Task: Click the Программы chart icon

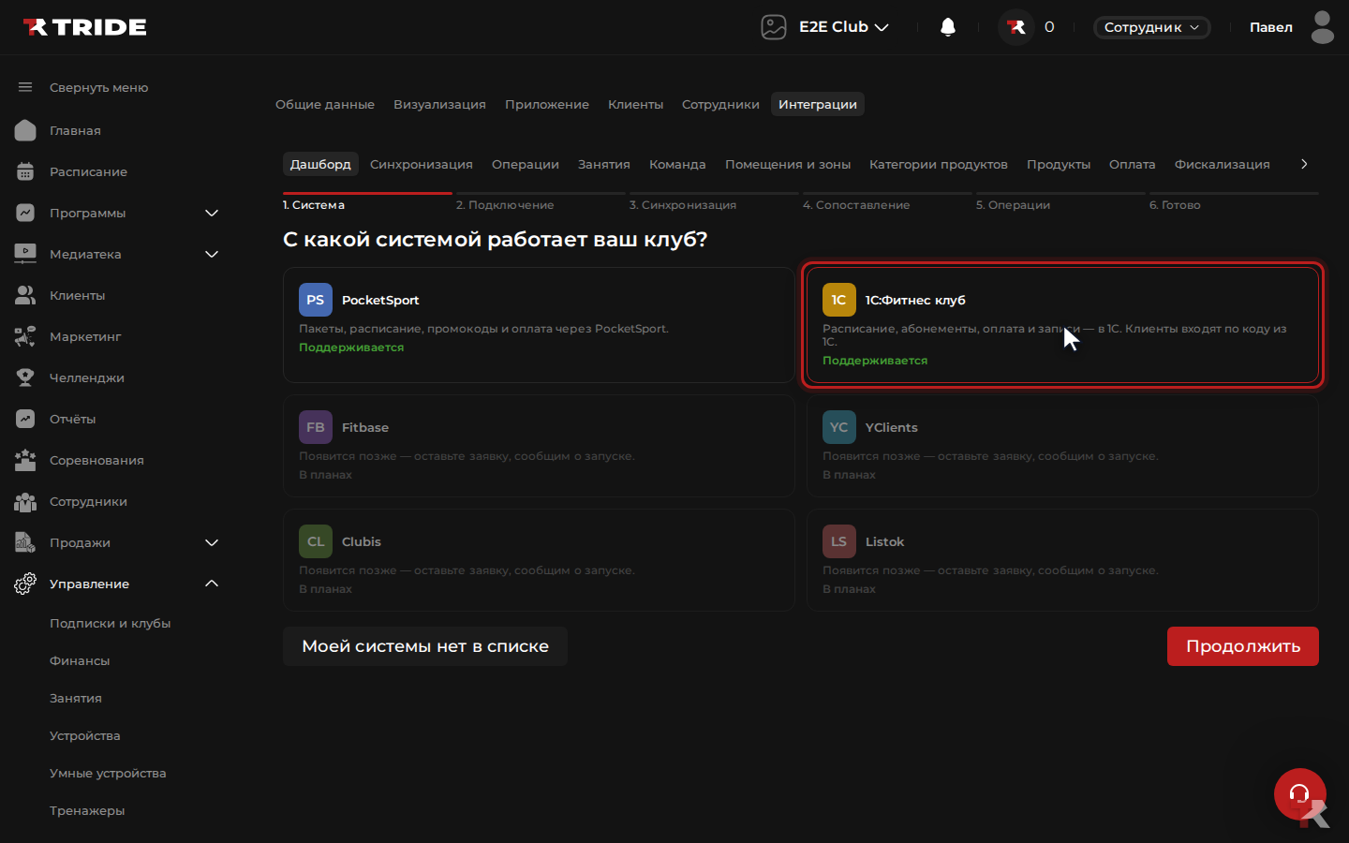Action: (x=25, y=213)
